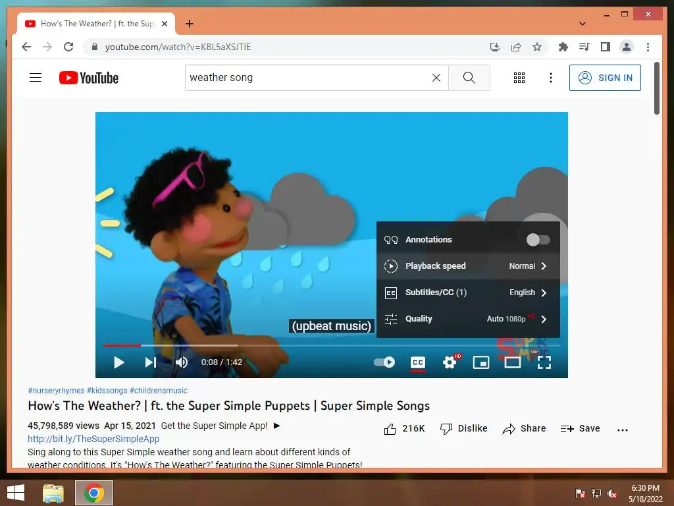Click the address bar URL
The image size is (674, 506).
178,47
